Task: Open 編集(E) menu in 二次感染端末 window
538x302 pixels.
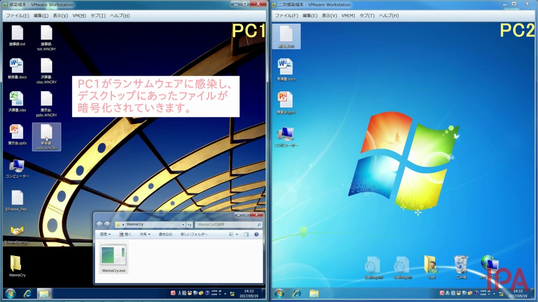Action: click(x=310, y=16)
